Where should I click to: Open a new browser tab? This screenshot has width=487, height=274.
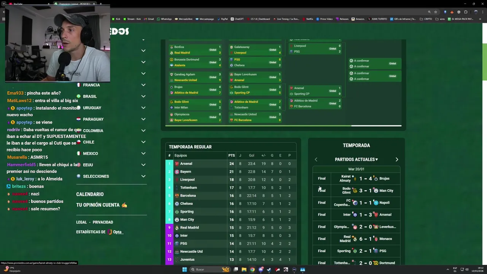coord(100,4)
